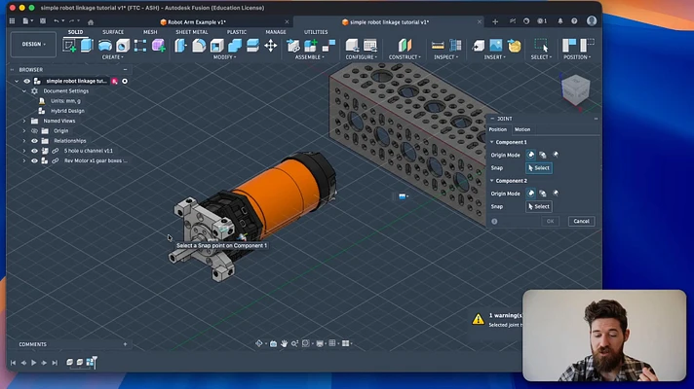Click the Units: mm, g entry
The image size is (694, 389).
[x=65, y=101]
